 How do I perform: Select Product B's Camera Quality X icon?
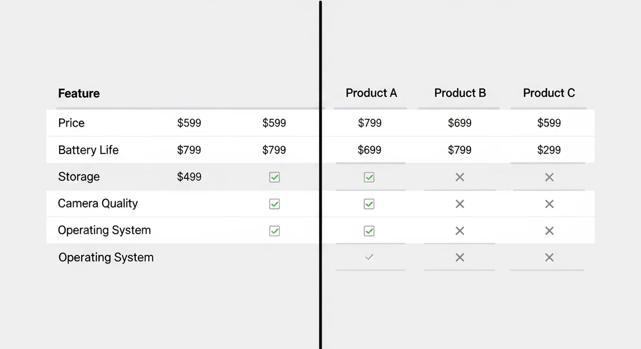click(x=460, y=204)
